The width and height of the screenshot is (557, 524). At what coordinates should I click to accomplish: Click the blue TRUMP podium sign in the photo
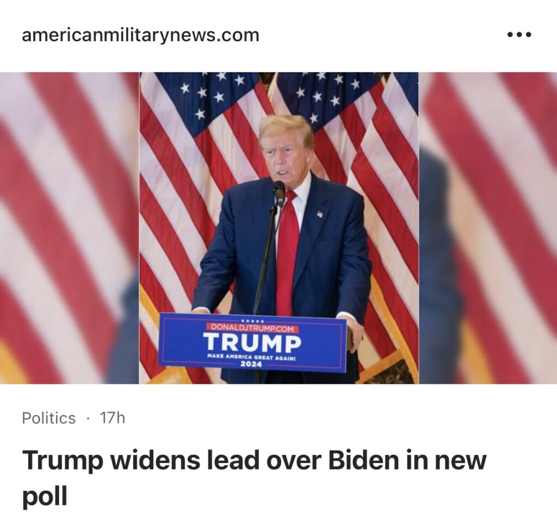[x=252, y=342]
